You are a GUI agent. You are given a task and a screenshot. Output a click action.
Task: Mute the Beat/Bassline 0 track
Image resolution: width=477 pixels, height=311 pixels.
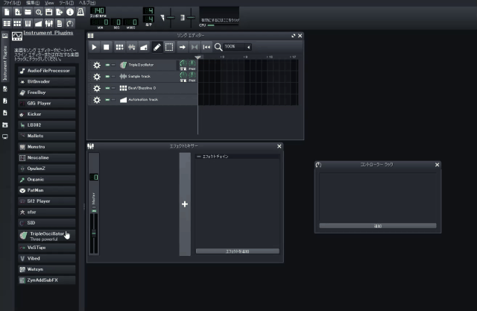coord(107,87)
